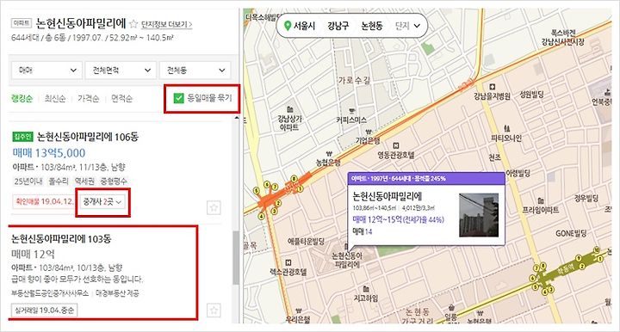Click 프라임아파트 label on map
Viewport: 620px width, 332px height.
tap(541, 210)
